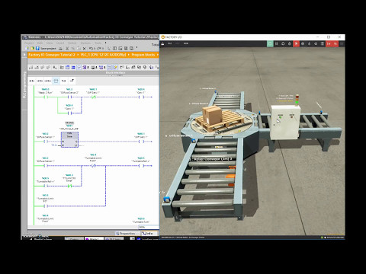The image size is (366, 274).
Task: Select the 'Ready 2 Run' contact
Action: pyautogui.click(x=46, y=97)
